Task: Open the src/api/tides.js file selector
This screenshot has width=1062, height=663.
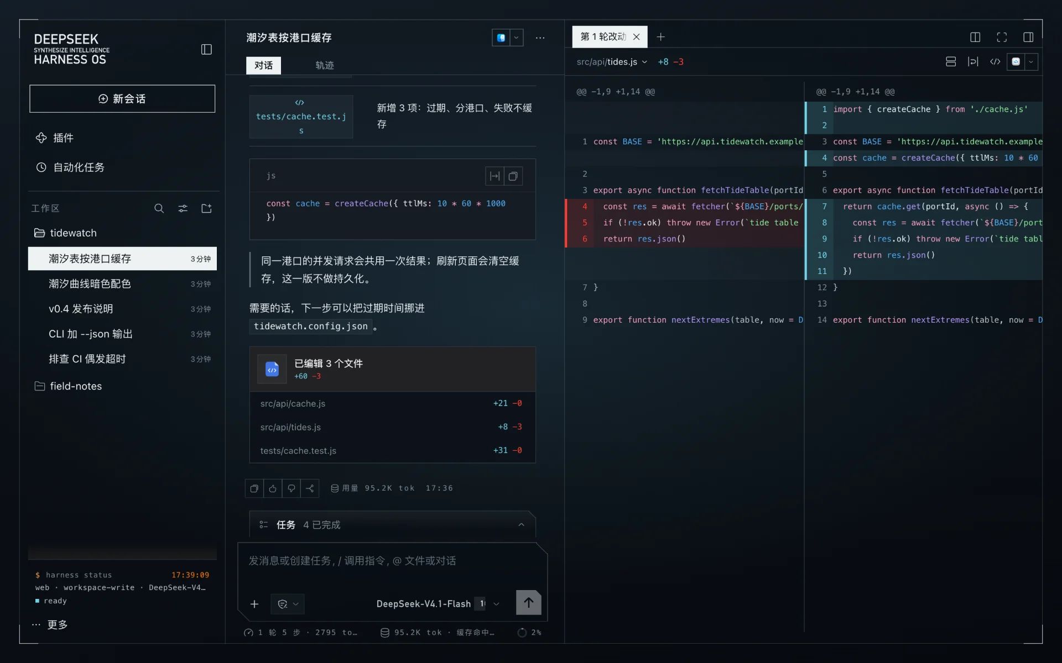Action: [x=612, y=62]
